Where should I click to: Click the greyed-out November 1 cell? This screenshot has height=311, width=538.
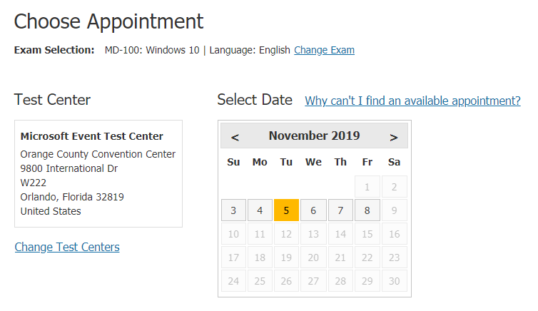[367, 187]
